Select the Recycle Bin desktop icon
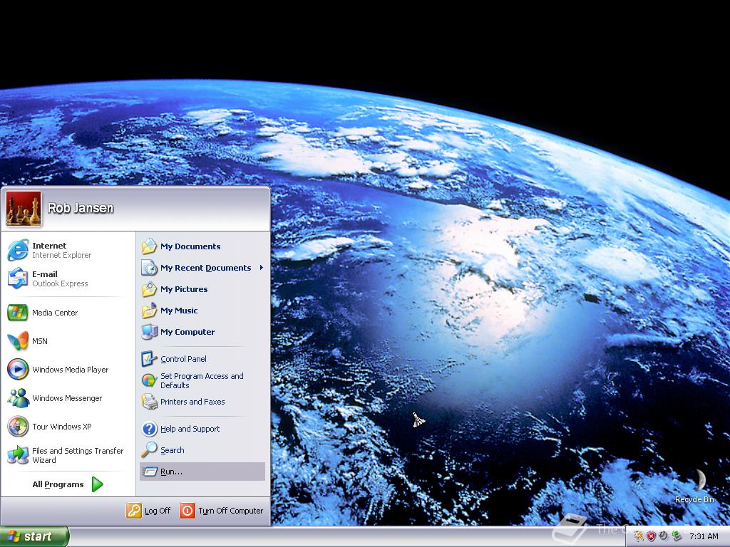This screenshot has width=730, height=547. (694, 486)
